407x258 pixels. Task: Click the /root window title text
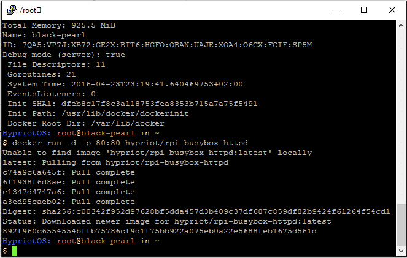pos(30,10)
